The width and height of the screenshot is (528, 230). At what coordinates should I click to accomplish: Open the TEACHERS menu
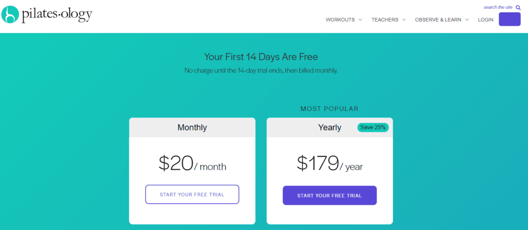coord(385,20)
